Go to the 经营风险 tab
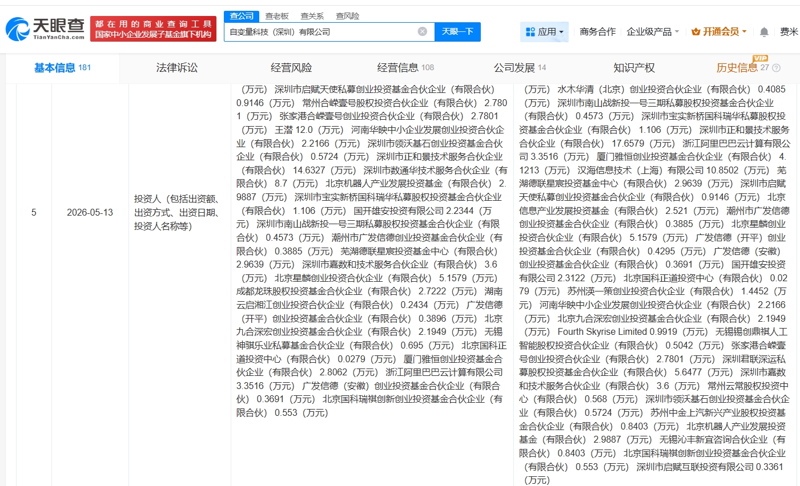 pyautogui.click(x=291, y=68)
